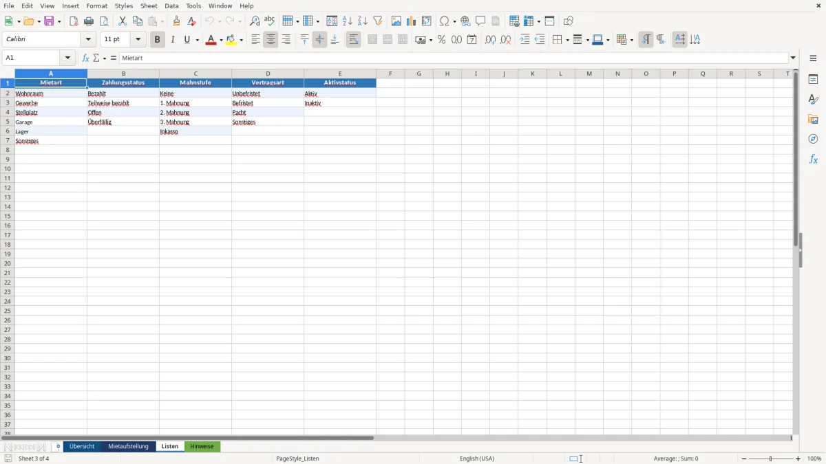Open the Open-document dropdown arrow

(x=39, y=21)
